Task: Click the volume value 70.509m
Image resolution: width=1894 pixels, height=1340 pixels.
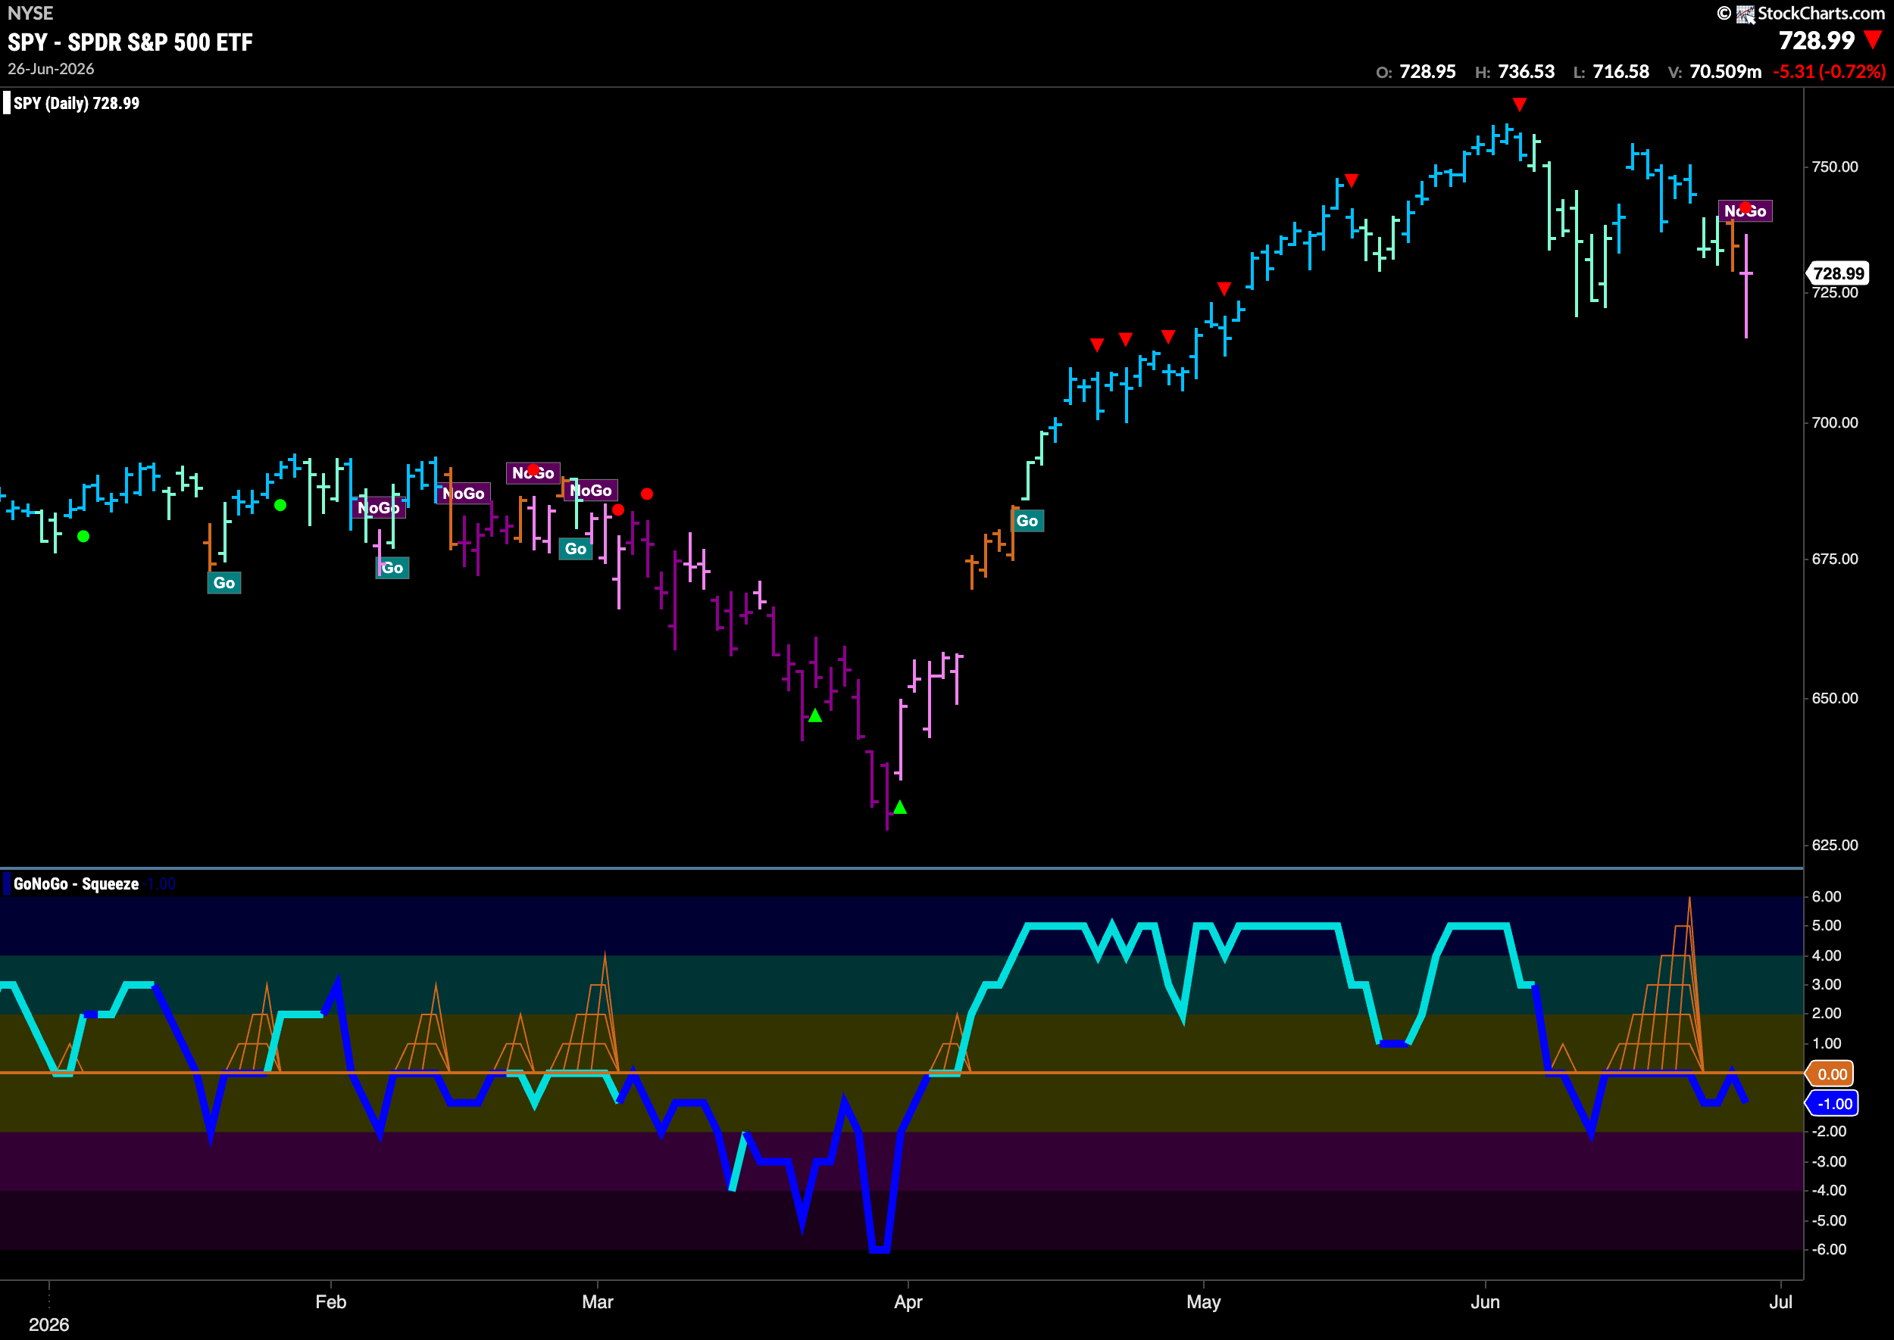Action: (1726, 72)
